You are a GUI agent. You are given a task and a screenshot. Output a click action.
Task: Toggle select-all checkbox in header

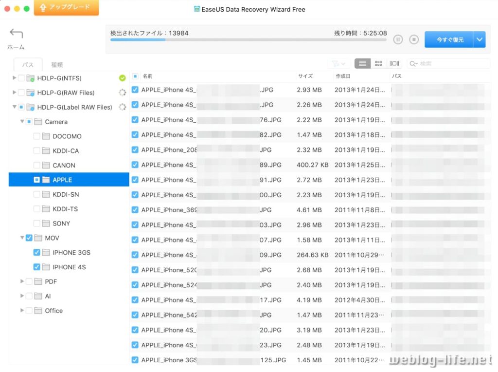pyautogui.click(x=135, y=76)
